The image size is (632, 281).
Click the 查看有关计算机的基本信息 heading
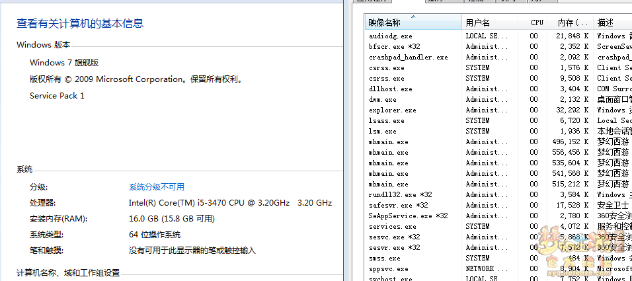[x=80, y=23]
